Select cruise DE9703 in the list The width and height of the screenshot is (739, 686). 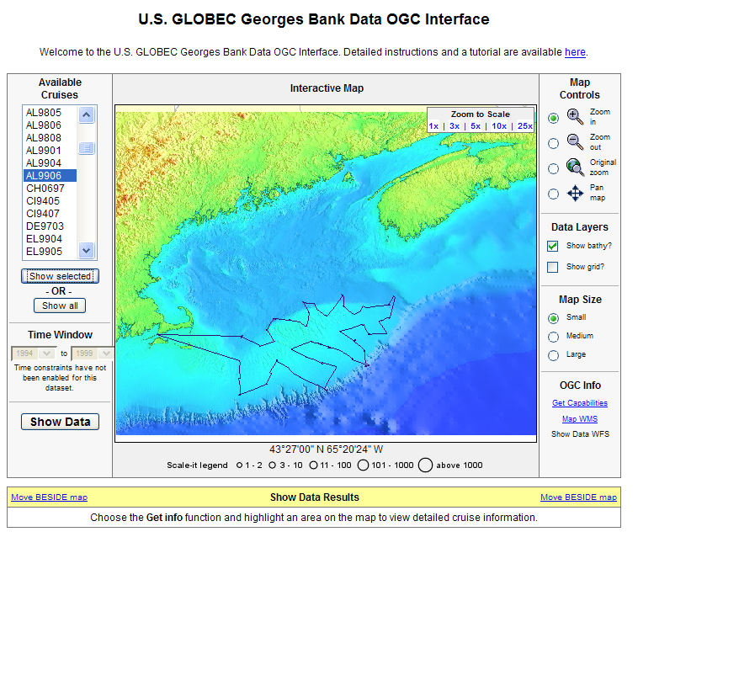(x=50, y=226)
